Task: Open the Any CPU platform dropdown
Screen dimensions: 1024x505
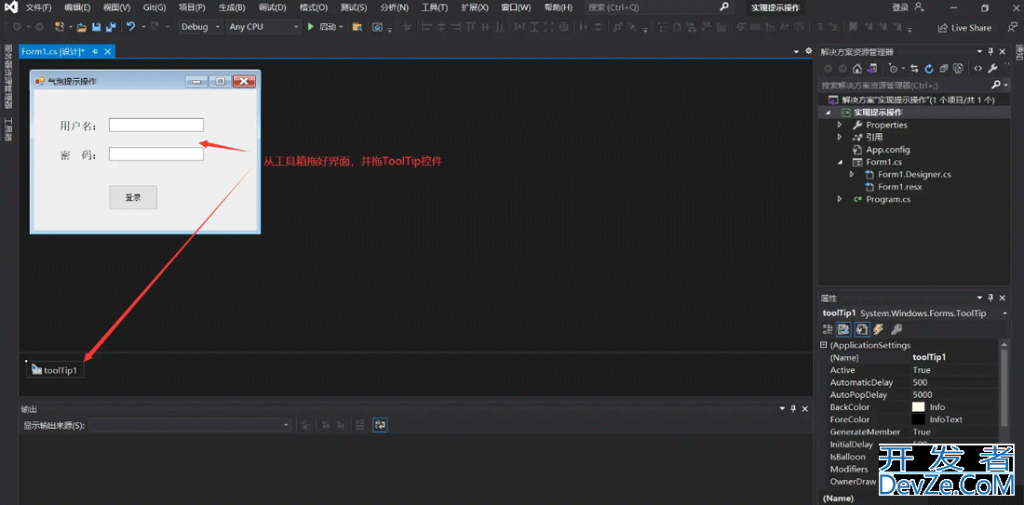Action: pos(263,27)
